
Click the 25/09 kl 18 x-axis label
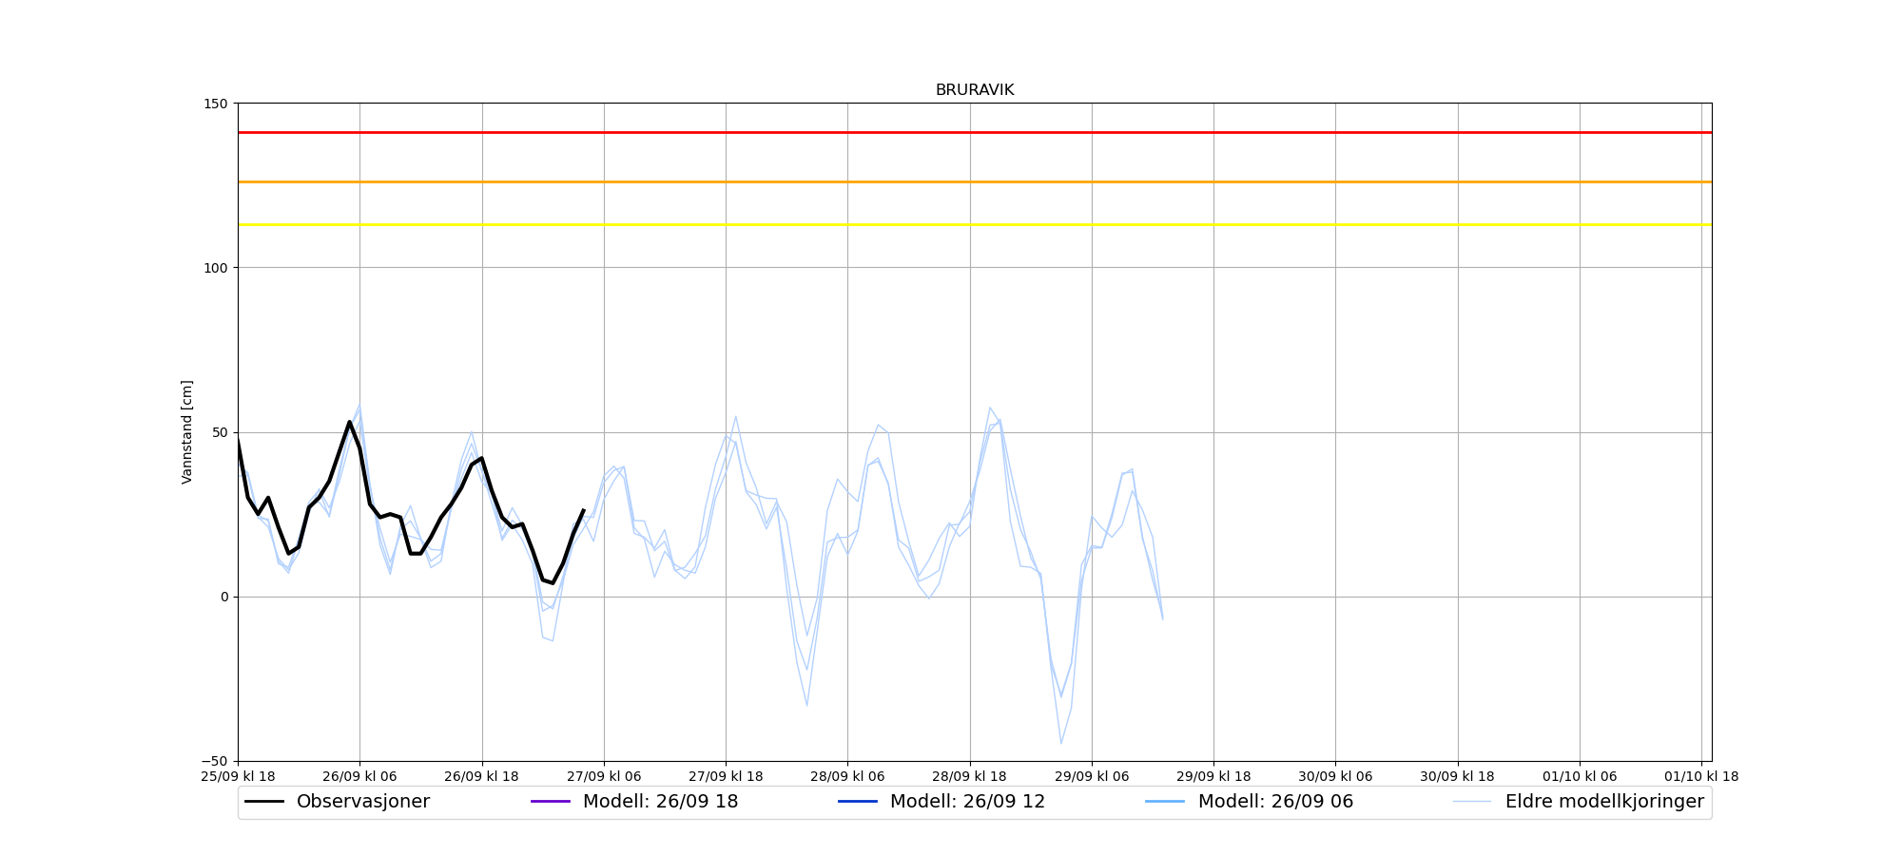(x=238, y=776)
